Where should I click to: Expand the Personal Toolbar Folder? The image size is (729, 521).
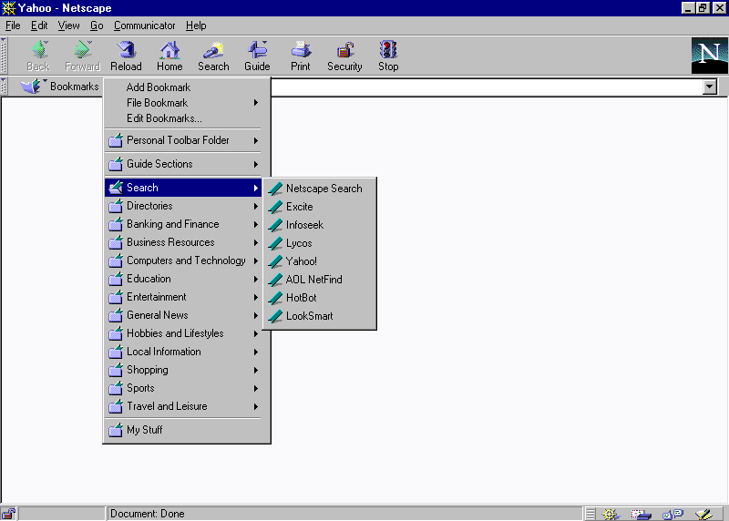pyautogui.click(x=183, y=140)
